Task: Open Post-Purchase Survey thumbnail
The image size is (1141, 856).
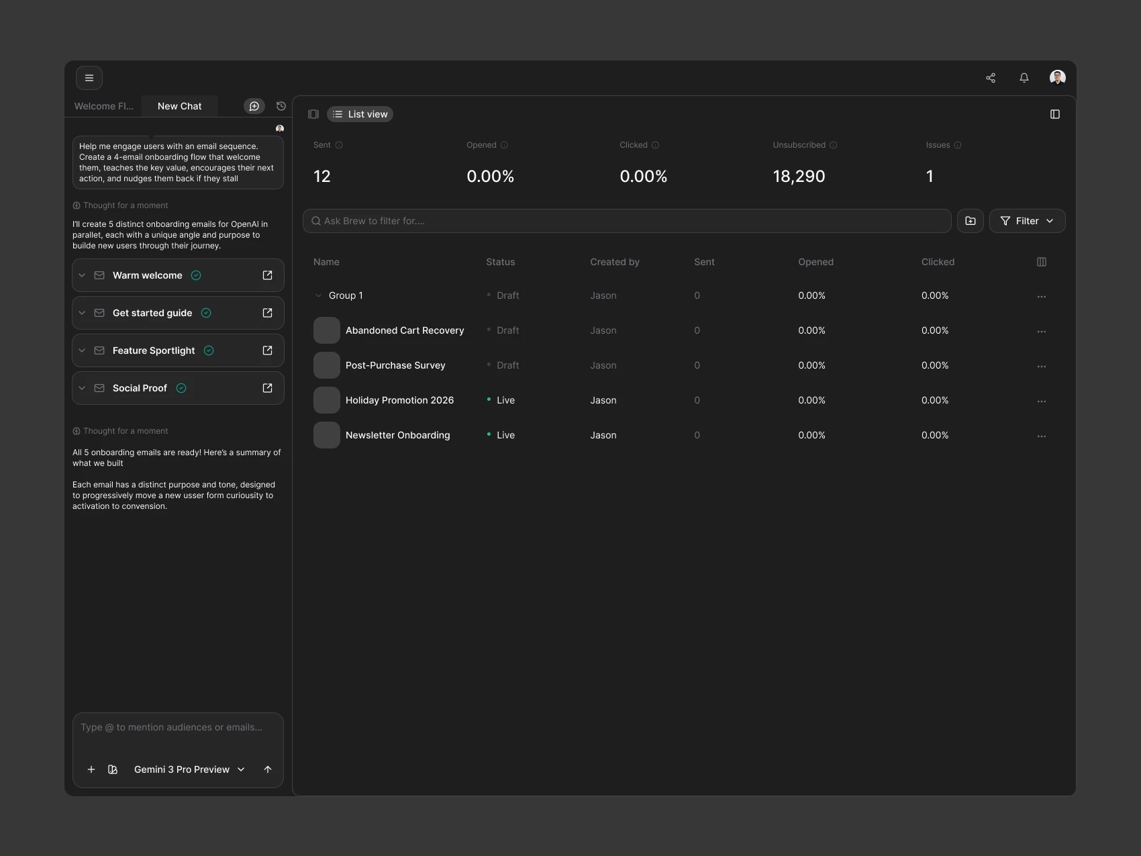Action: click(x=327, y=365)
